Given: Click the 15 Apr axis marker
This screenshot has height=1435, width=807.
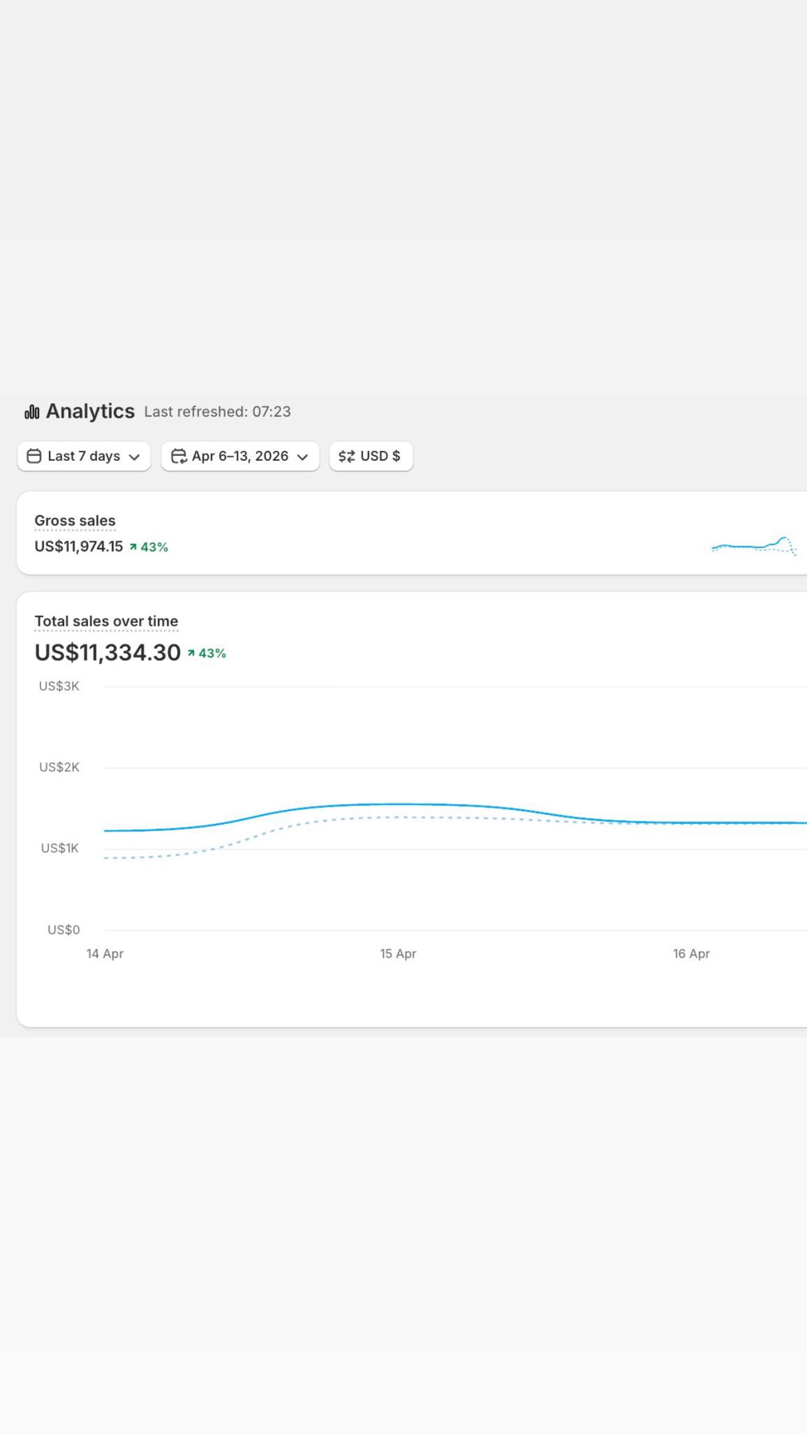Looking at the screenshot, I should (x=398, y=954).
